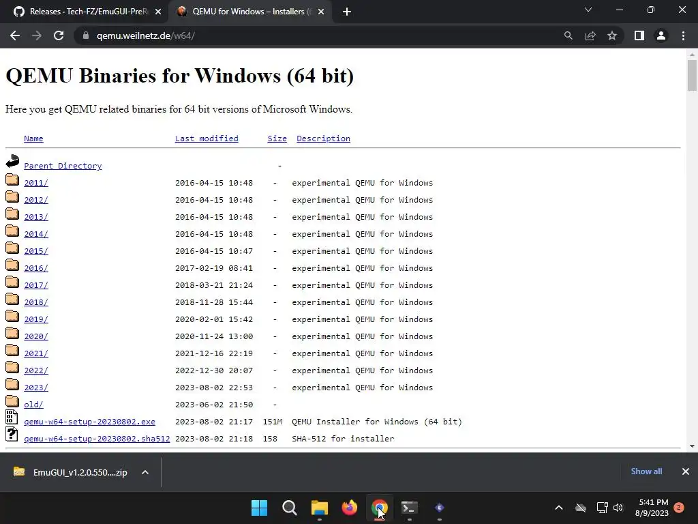
Task: Click the binary file icon for the .exe
Action: click(x=12, y=417)
